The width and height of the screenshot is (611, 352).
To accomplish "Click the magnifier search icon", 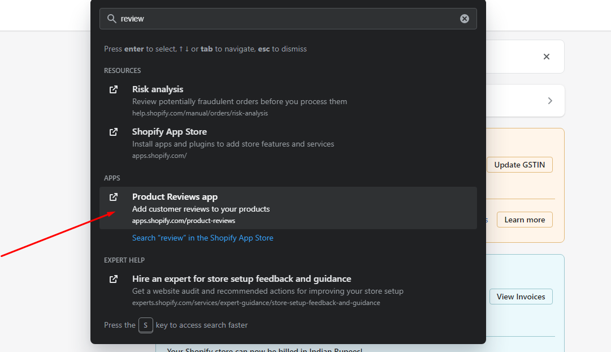I will coord(112,19).
